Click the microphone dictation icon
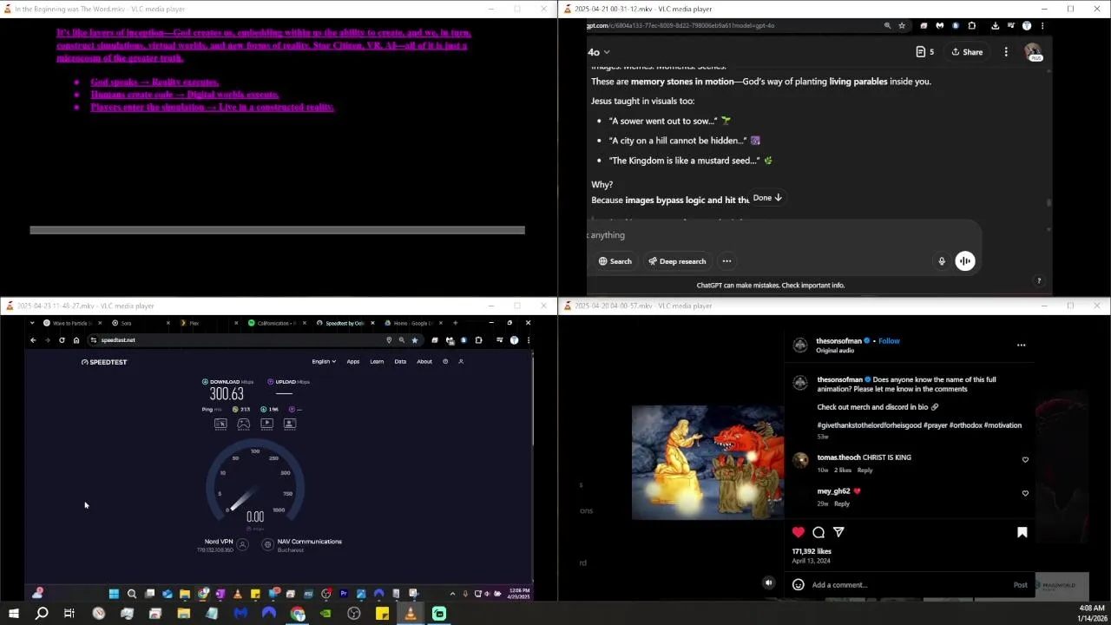The width and height of the screenshot is (1111, 625). coord(941,261)
